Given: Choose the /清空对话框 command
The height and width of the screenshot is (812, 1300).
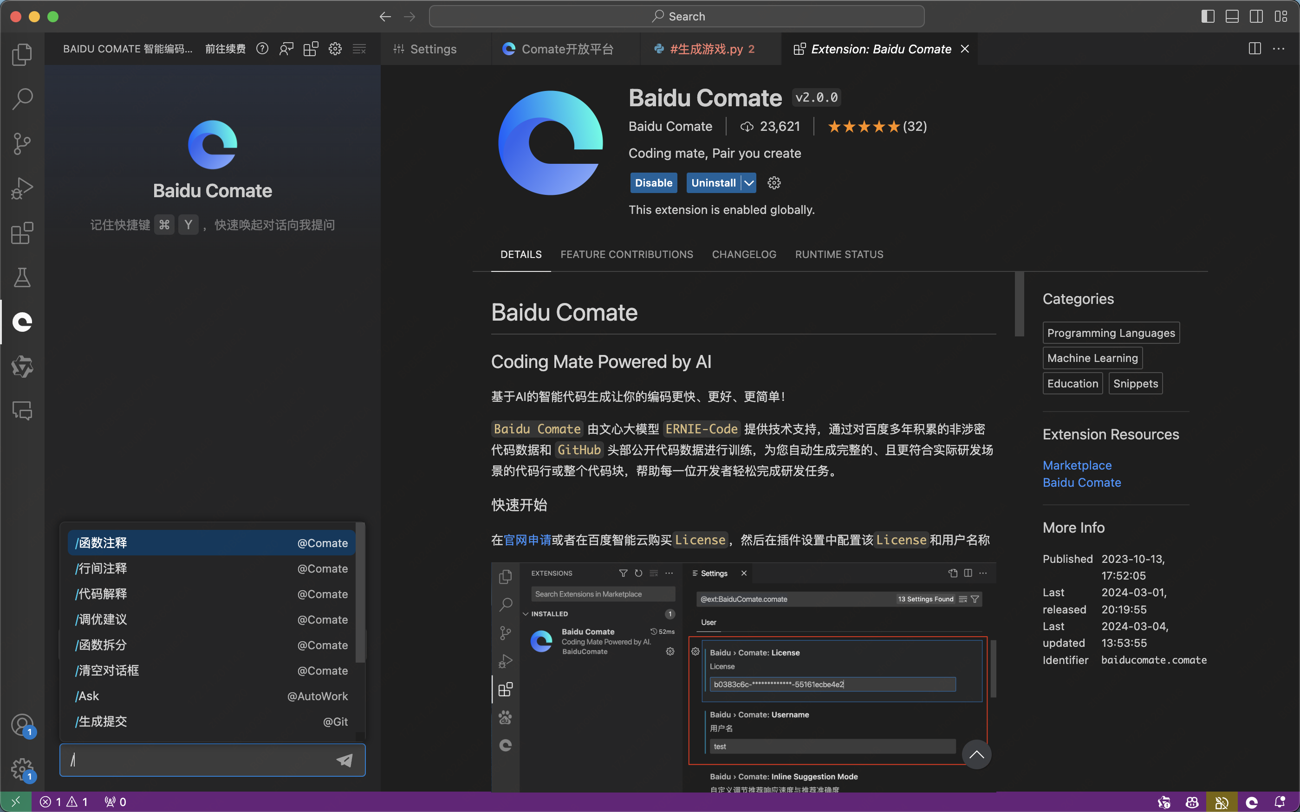Looking at the screenshot, I should coord(211,670).
